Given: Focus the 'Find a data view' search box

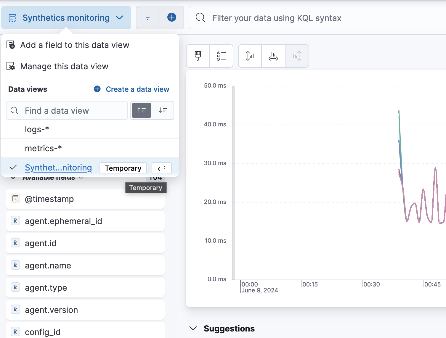Looking at the screenshot, I should pyautogui.click(x=67, y=110).
